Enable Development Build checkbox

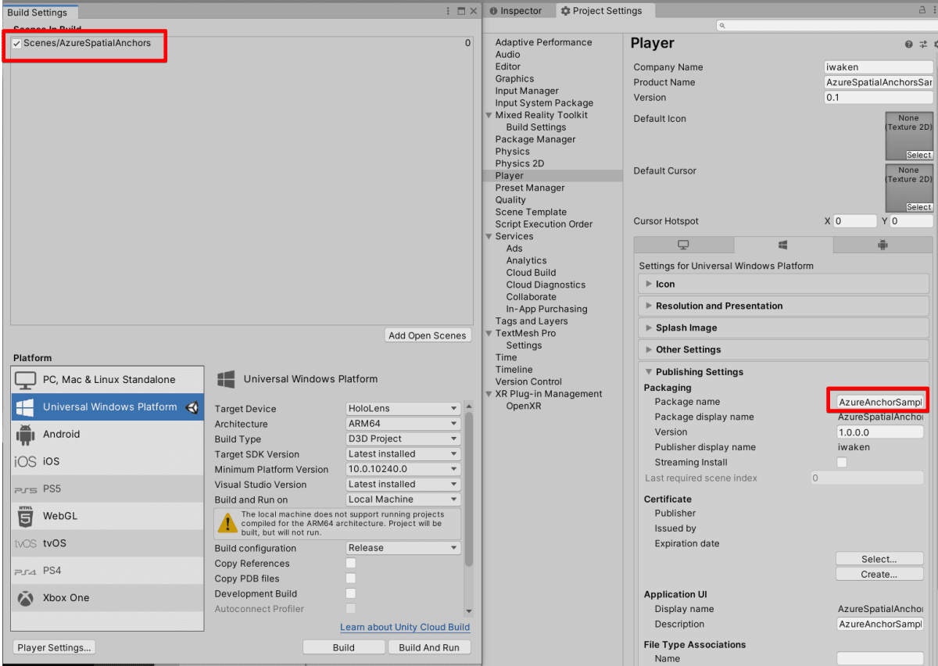coord(351,594)
